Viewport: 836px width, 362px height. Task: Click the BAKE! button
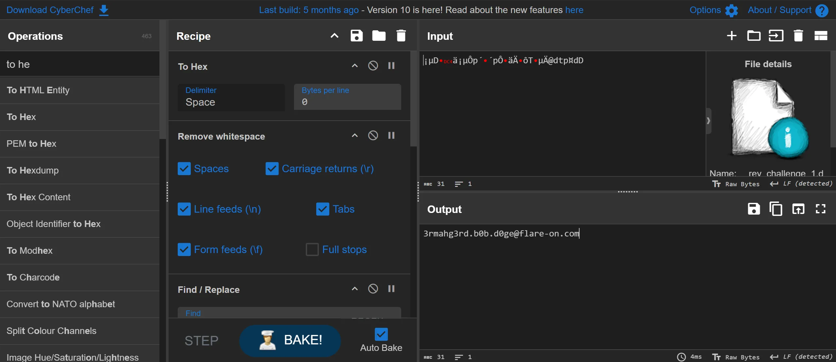point(290,340)
